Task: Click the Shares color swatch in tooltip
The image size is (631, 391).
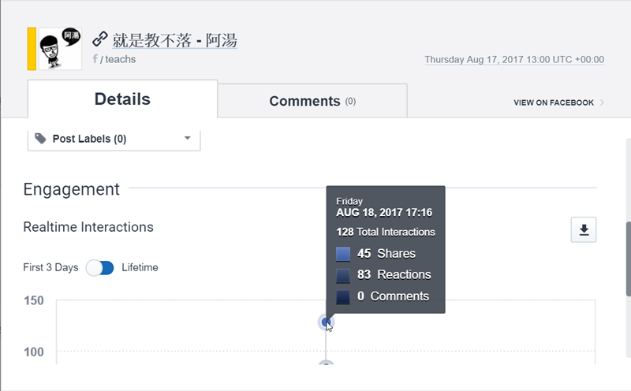Action: click(x=343, y=254)
